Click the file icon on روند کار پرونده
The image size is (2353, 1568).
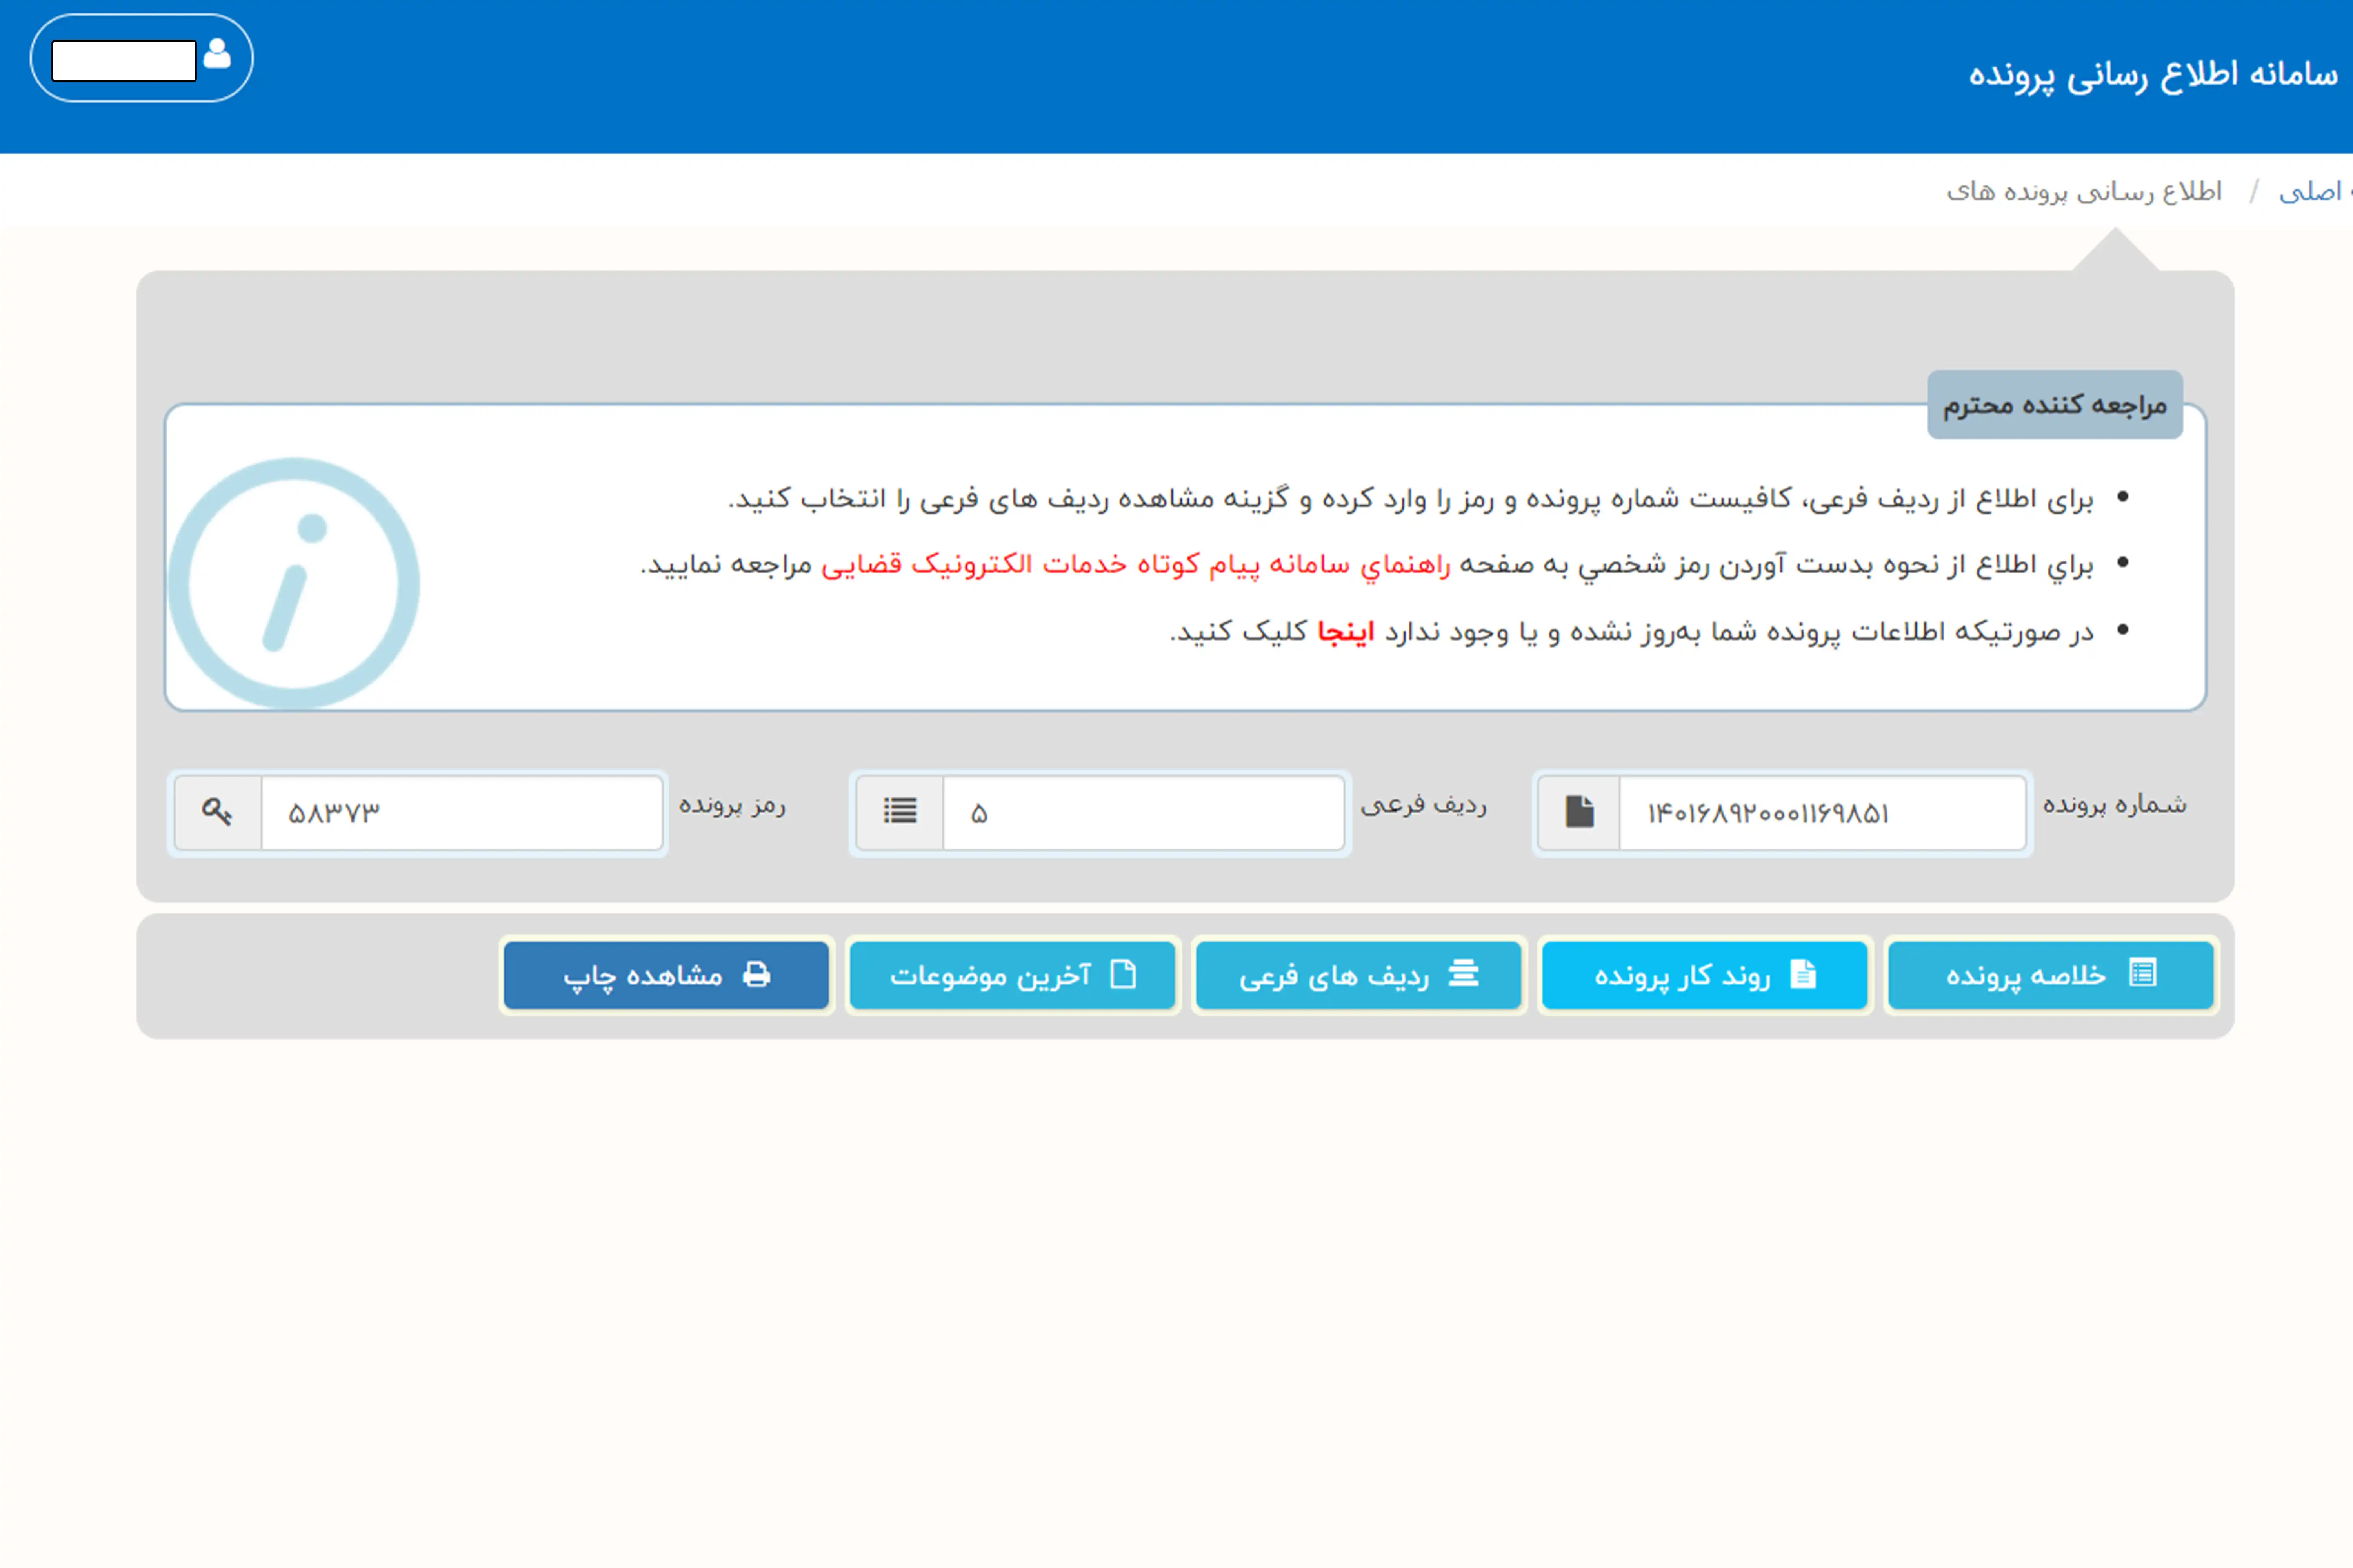[1803, 974]
